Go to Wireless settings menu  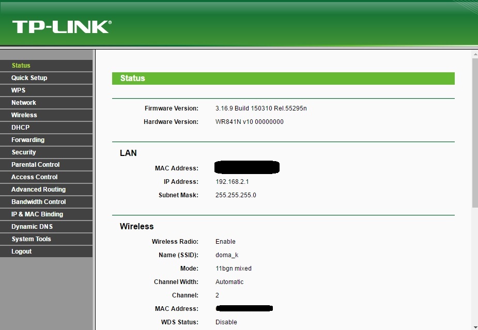point(46,115)
